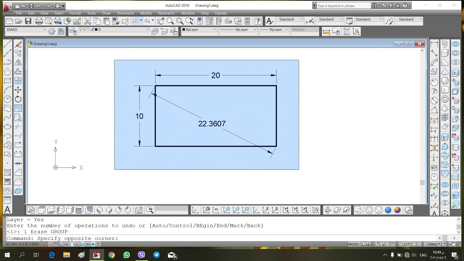Open Google Chrome from the taskbar
Viewport: 464px width, 261px height.
click(111, 255)
